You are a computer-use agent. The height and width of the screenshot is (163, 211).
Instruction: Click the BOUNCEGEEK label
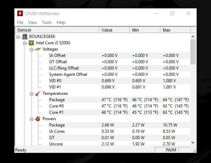click(42, 37)
